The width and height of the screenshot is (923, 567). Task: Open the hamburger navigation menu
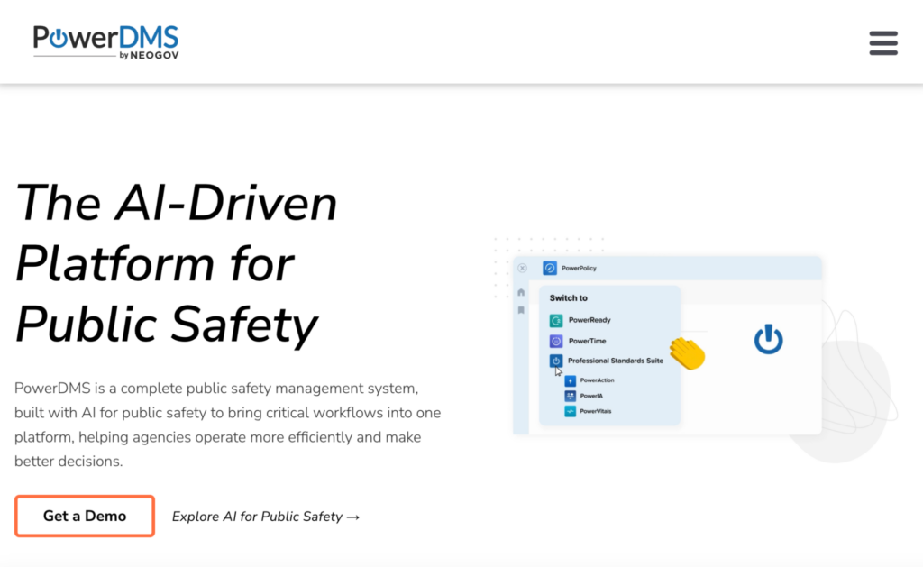pyautogui.click(x=883, y=43)
